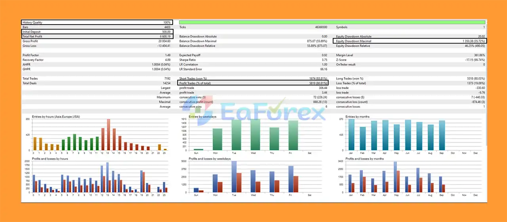Viewport: 507px width, 222px height.
Task: Select the Total Net Profit row
Action: pos(97,36)
